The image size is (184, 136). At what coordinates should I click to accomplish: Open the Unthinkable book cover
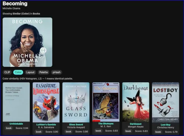point(16,102)
